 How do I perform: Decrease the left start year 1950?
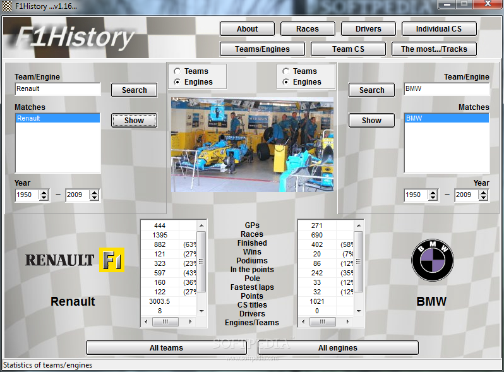pyautogui.click(x=44, y=198)
